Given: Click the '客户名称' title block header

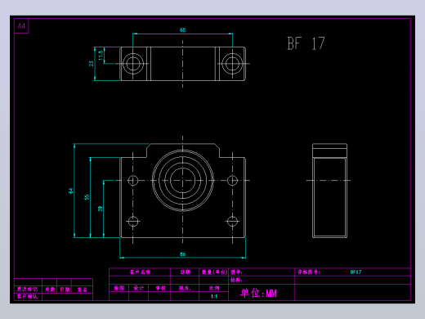Looking at the screenshot, I should coord(140,272).
